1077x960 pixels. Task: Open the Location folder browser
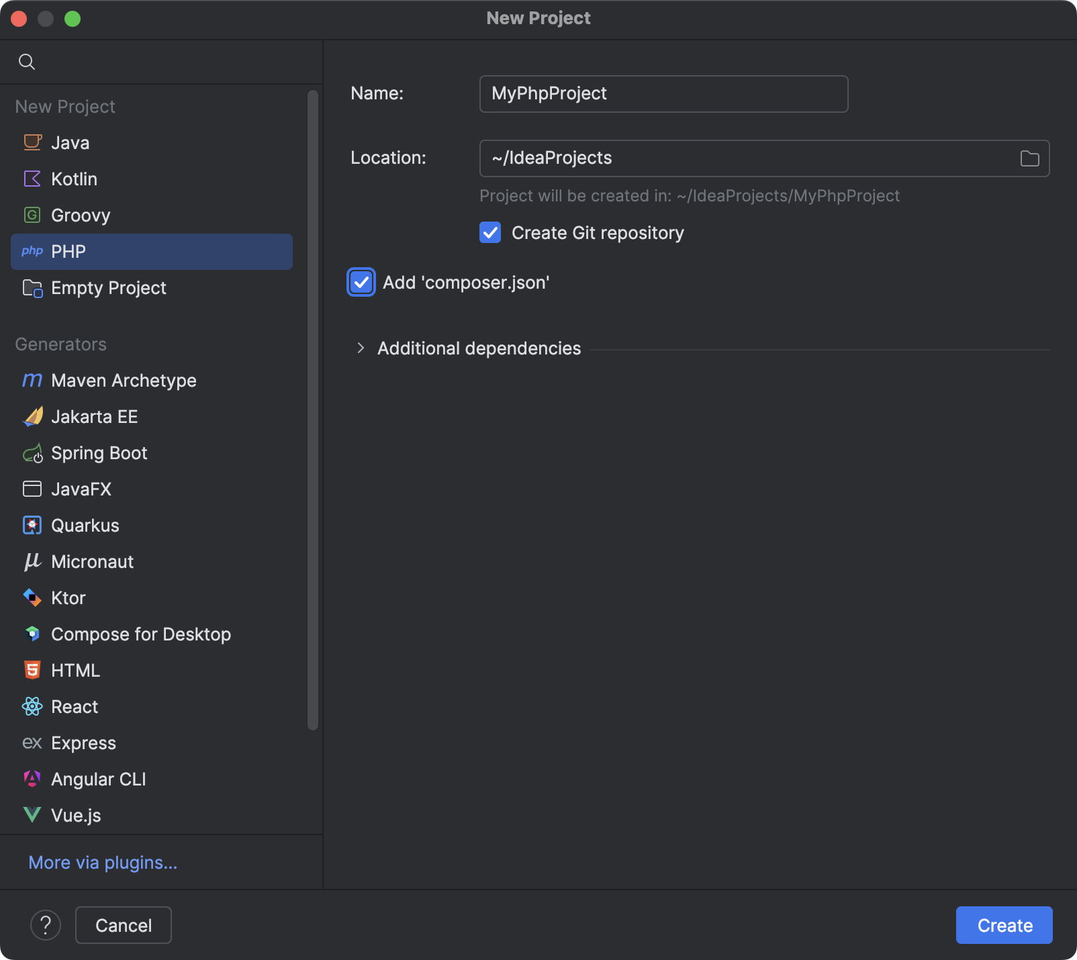(x=1029, y=158)
